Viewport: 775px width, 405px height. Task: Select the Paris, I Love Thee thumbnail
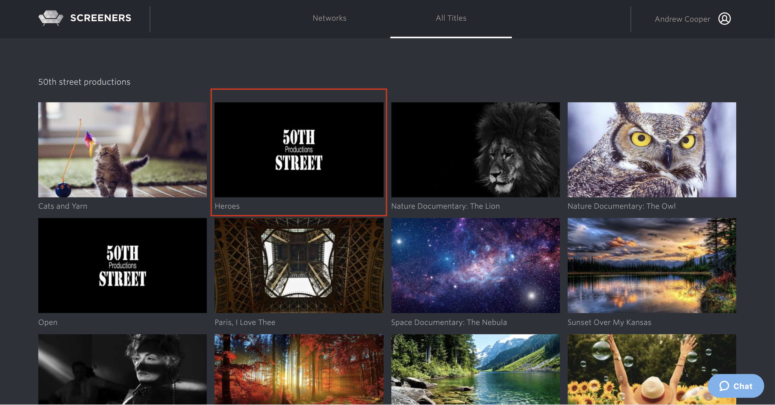click(x=299, y=266)
